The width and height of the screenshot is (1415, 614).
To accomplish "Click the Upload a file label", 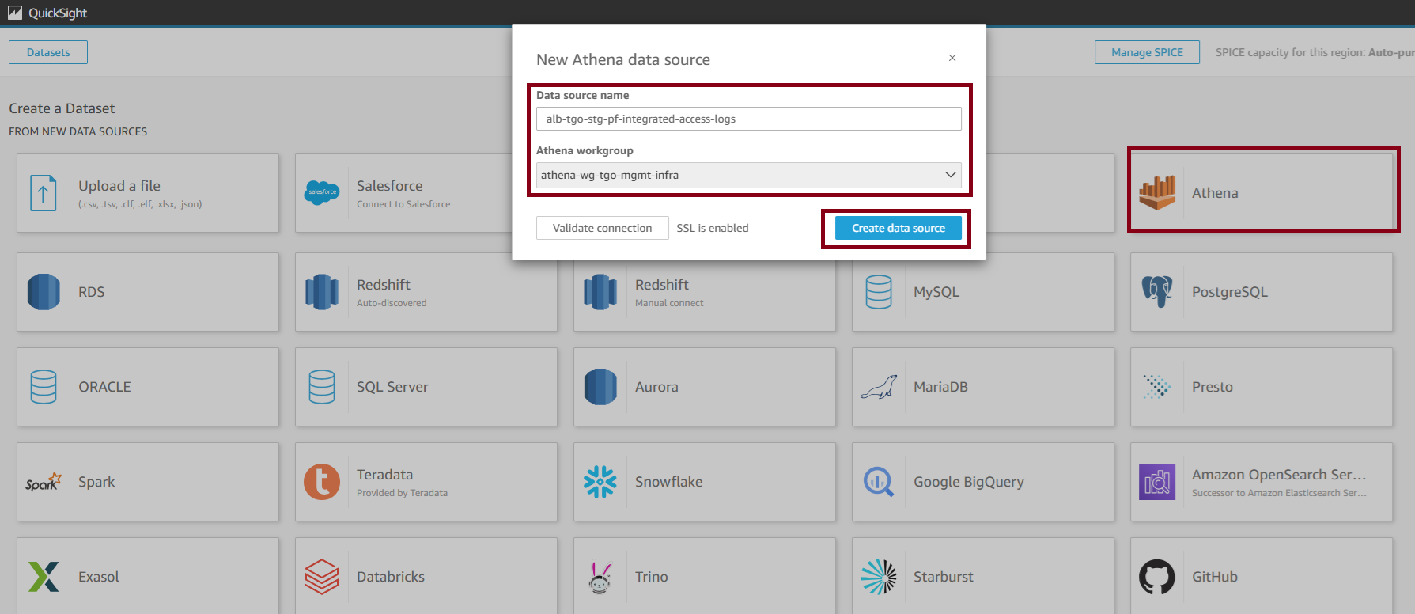I will [119, 186].
